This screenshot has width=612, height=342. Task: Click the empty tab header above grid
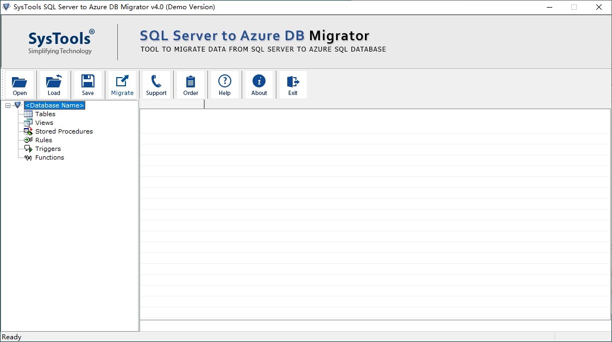click(x=172, y=104)
